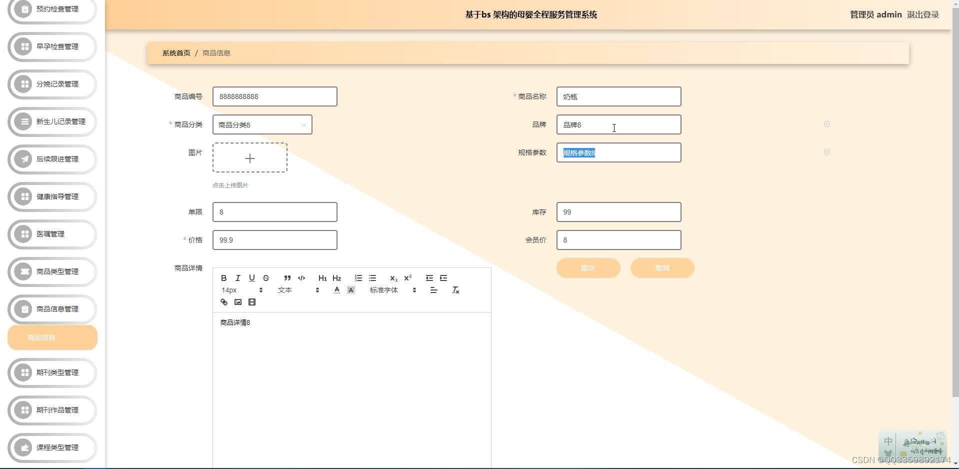Click the 商品信息 breadcrumb text
959x469 pixels.
point(216,53)
